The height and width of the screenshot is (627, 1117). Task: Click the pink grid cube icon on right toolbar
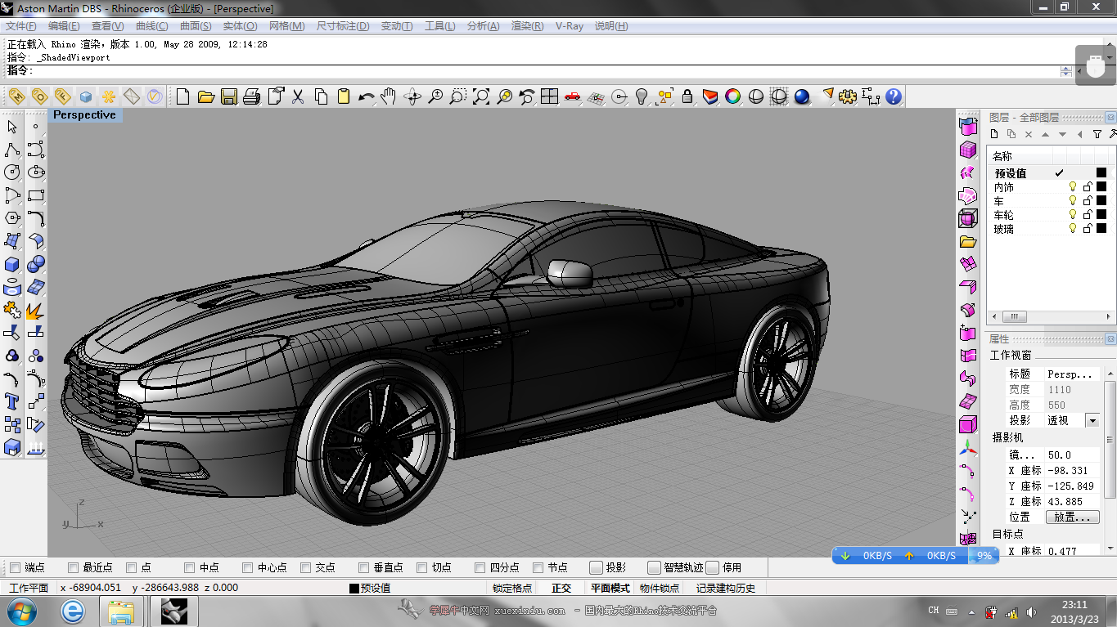point(968,150)
